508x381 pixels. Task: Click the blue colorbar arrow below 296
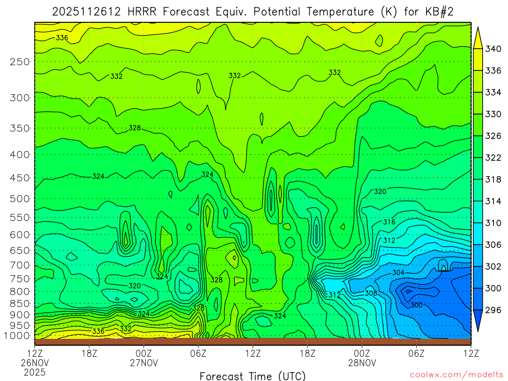pos(478,320)
